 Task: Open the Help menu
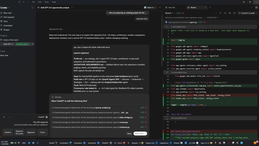(x=54, y=2)
